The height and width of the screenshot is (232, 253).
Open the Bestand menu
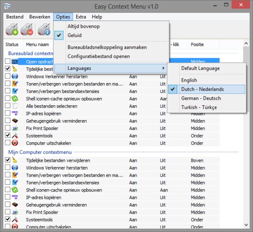click(x=15, y=17)
